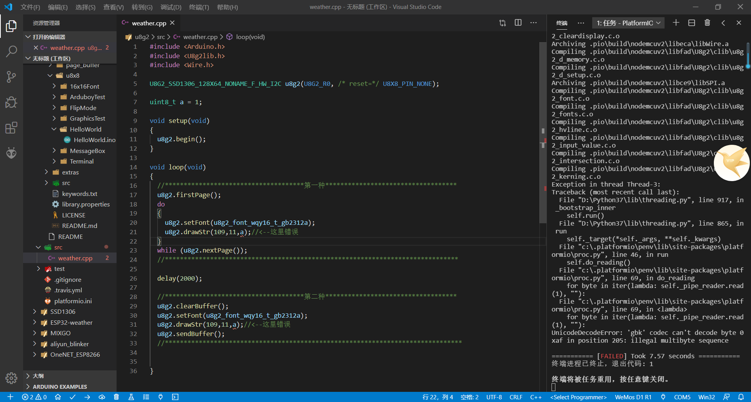
Task: Change the WeMos D1 R1 board selection
Action: click(x=633, y=397)
